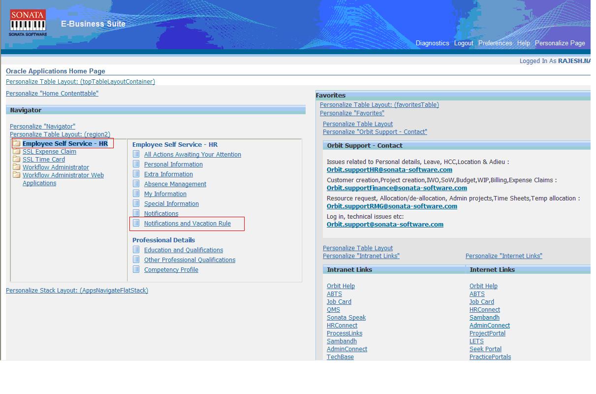This screenshot has height=394, width=596.
Task: Open SSL Time Card responsibility
Action: [x=44, y=160]
